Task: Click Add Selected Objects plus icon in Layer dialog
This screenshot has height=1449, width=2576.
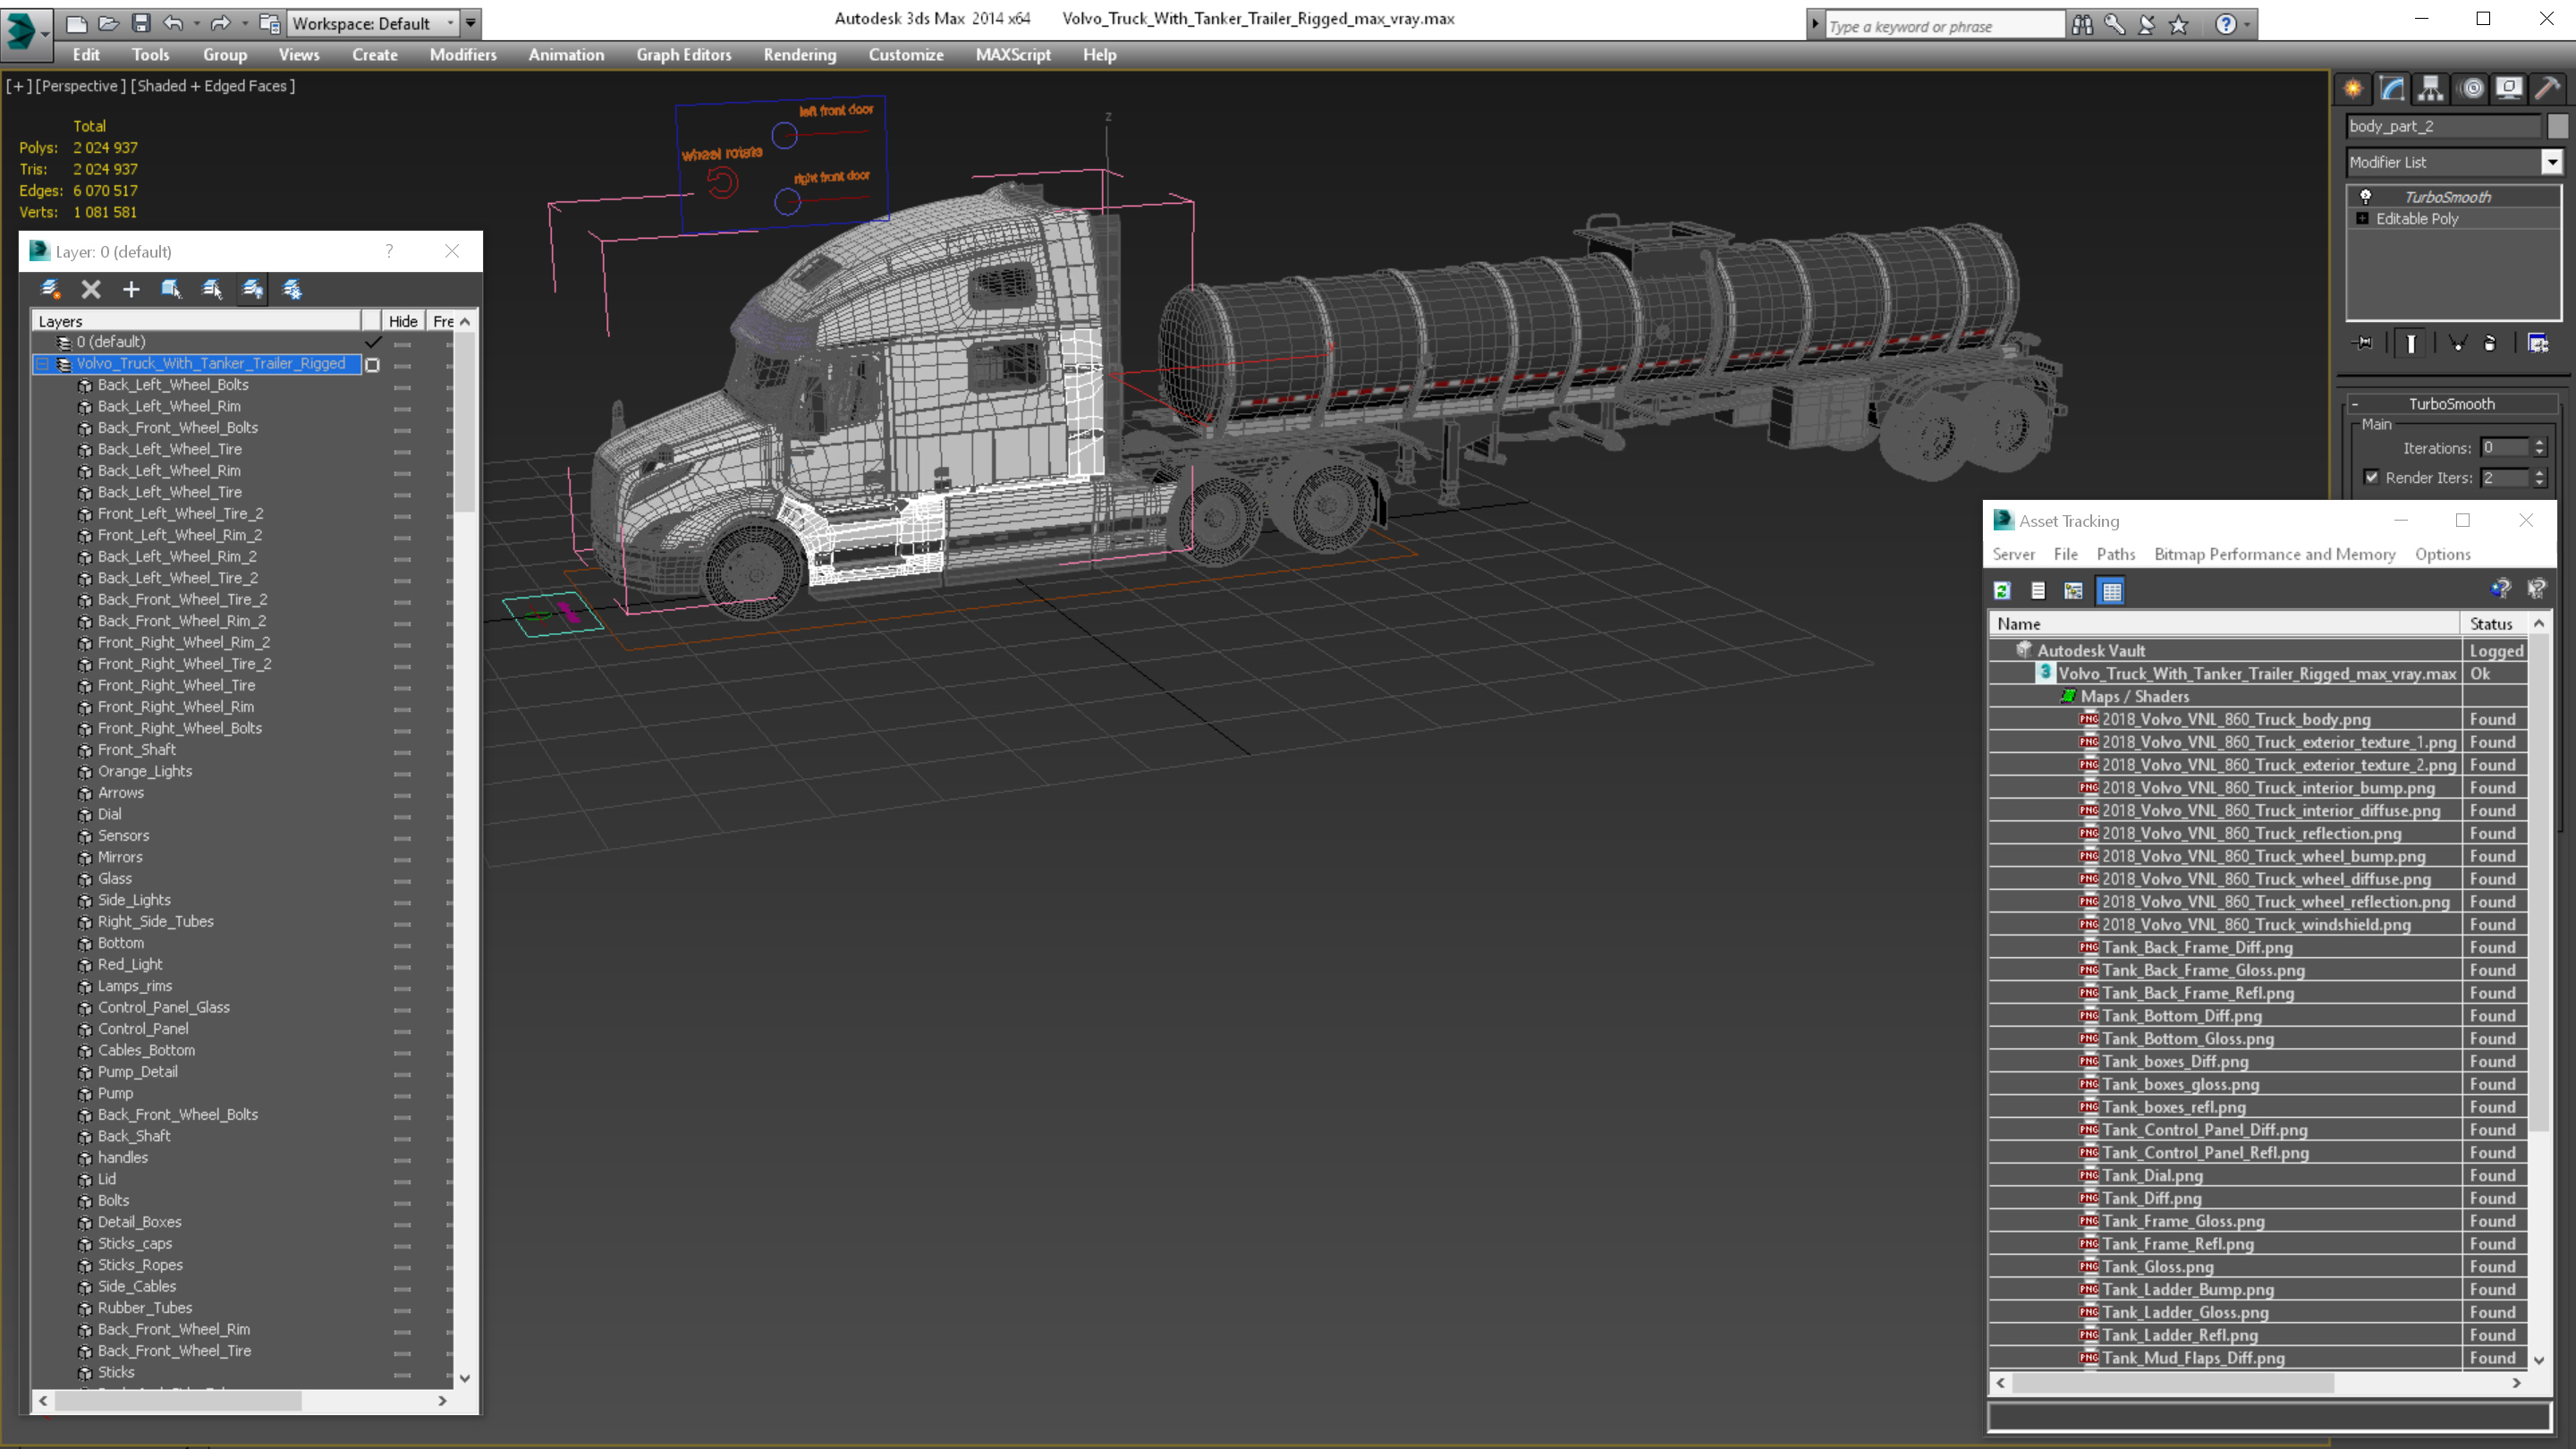Action: [131, 290]
